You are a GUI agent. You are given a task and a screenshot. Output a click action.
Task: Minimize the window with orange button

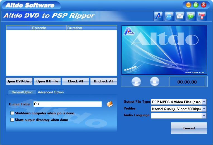tap(188, 5)
